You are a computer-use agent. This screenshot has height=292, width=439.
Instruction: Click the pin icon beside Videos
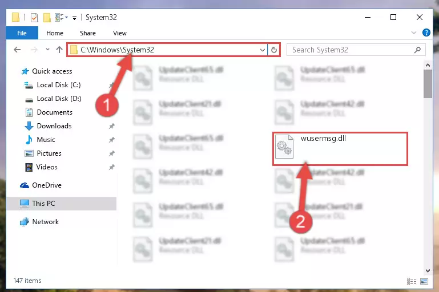111,167
